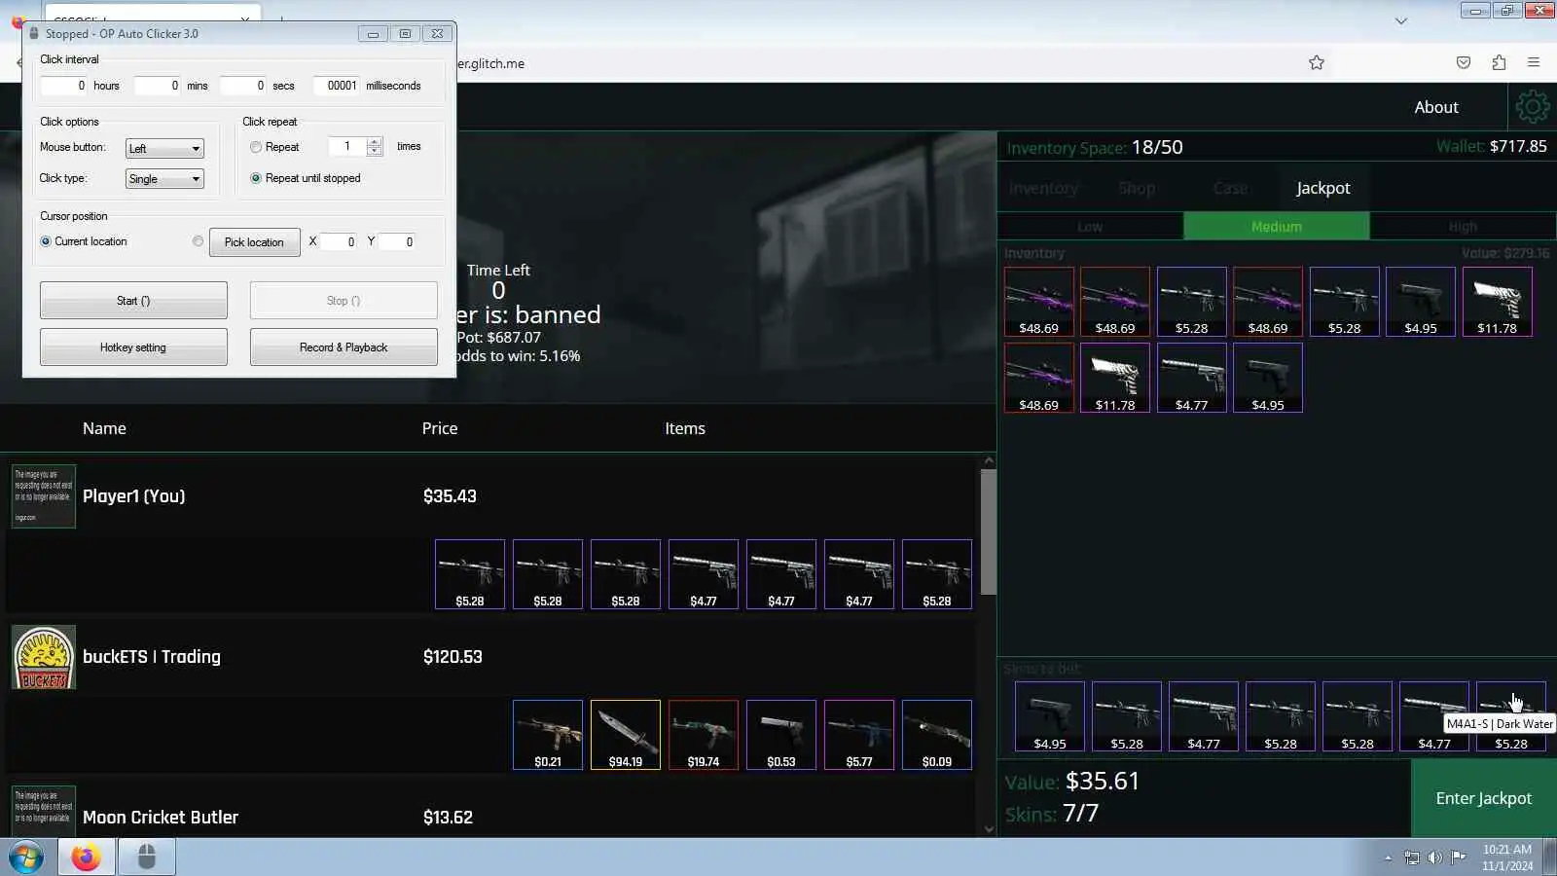
Task: Select the Medium jackpot tier tab
Action: click(x=1277, y=226)
